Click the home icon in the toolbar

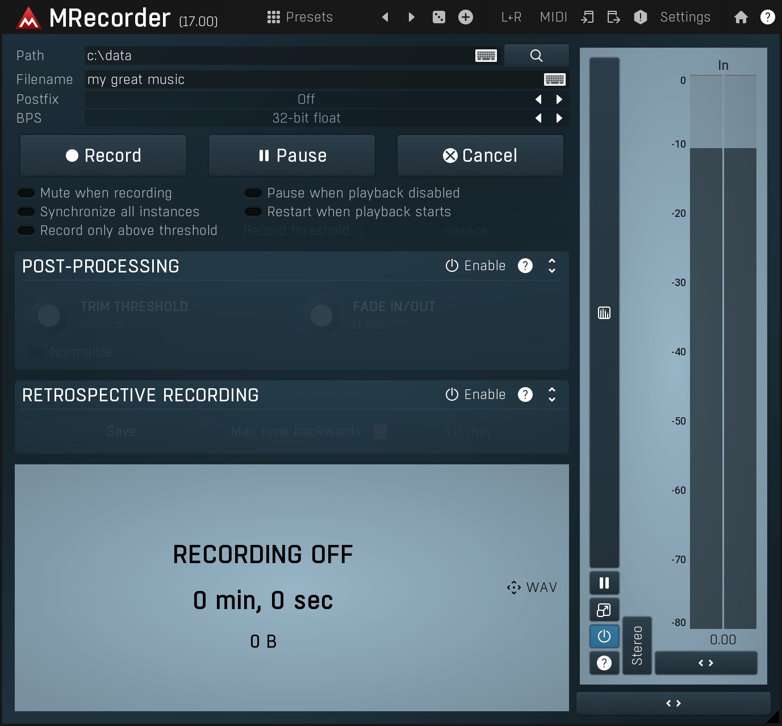point(741,17)
